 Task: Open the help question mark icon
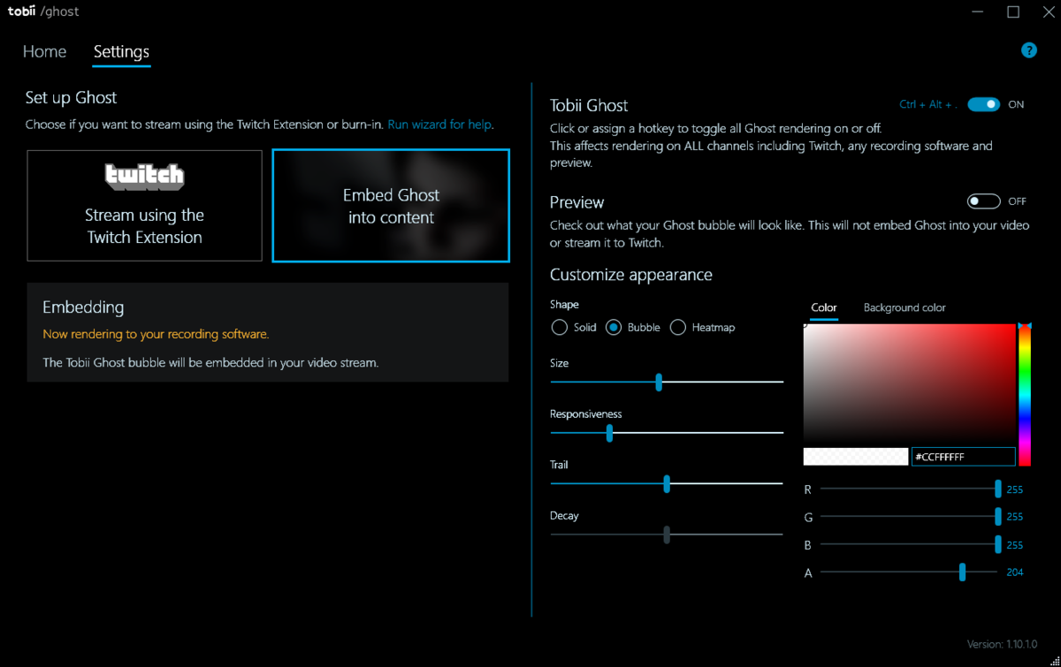click(x=1029, y=50)
